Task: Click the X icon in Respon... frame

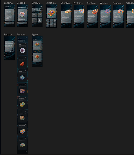Action: [123, 6]
